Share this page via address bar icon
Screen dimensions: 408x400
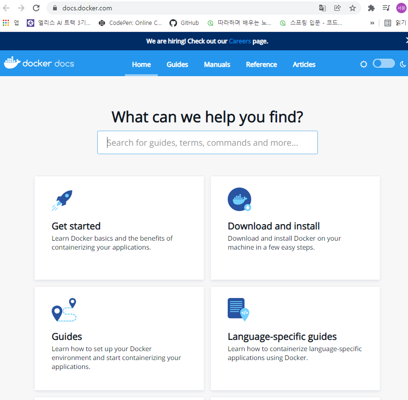pyautogui.click(x=338, y=8)
